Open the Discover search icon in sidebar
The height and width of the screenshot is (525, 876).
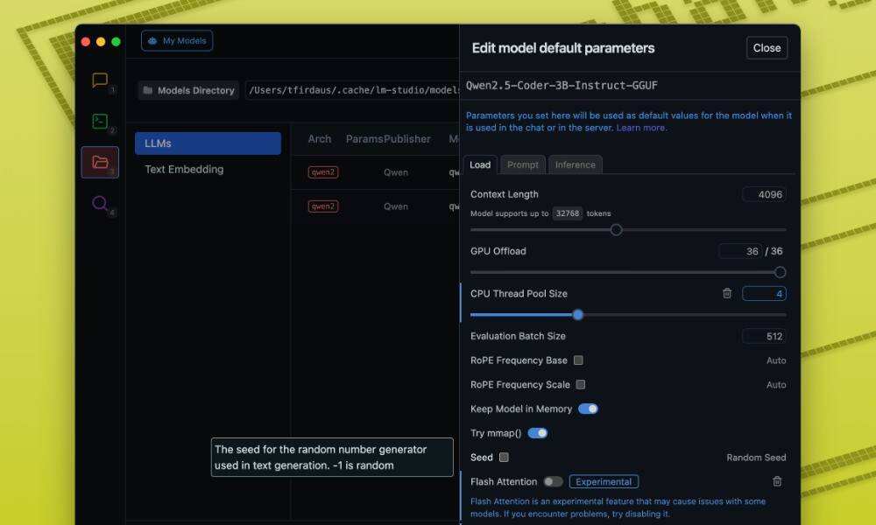[x=100, y=204]
